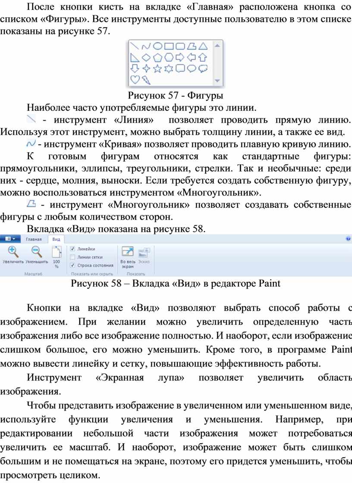Choose the Polygon shape in the Фигуры gallery
This screenshot has width=352, height=483.
[x=192, y=46]
